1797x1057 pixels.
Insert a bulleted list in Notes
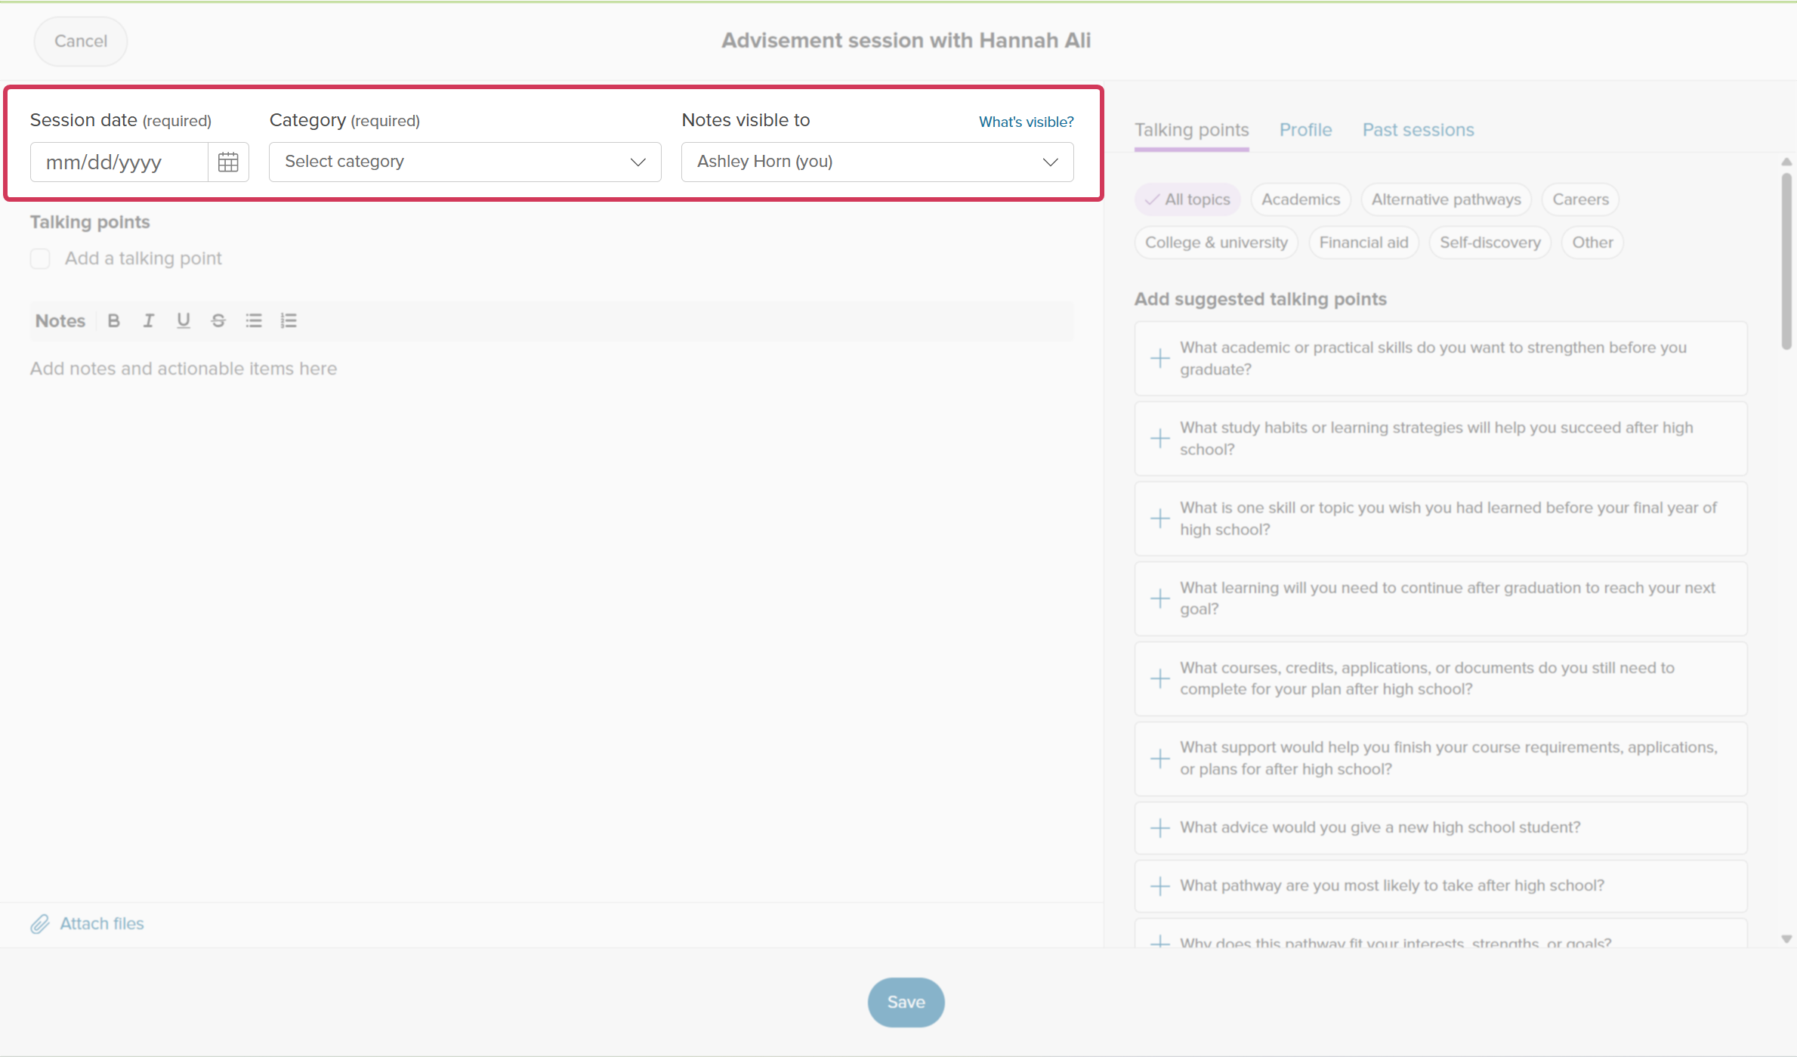point(254,321)
